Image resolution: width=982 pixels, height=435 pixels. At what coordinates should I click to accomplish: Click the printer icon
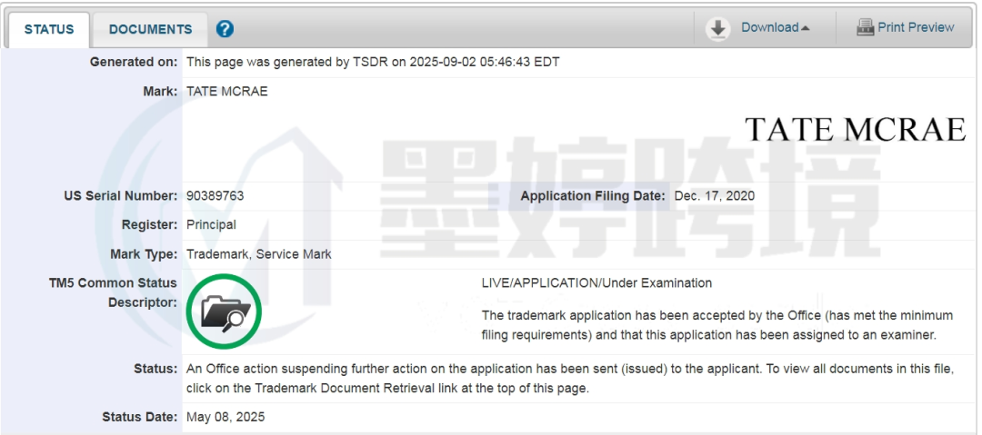866,27
